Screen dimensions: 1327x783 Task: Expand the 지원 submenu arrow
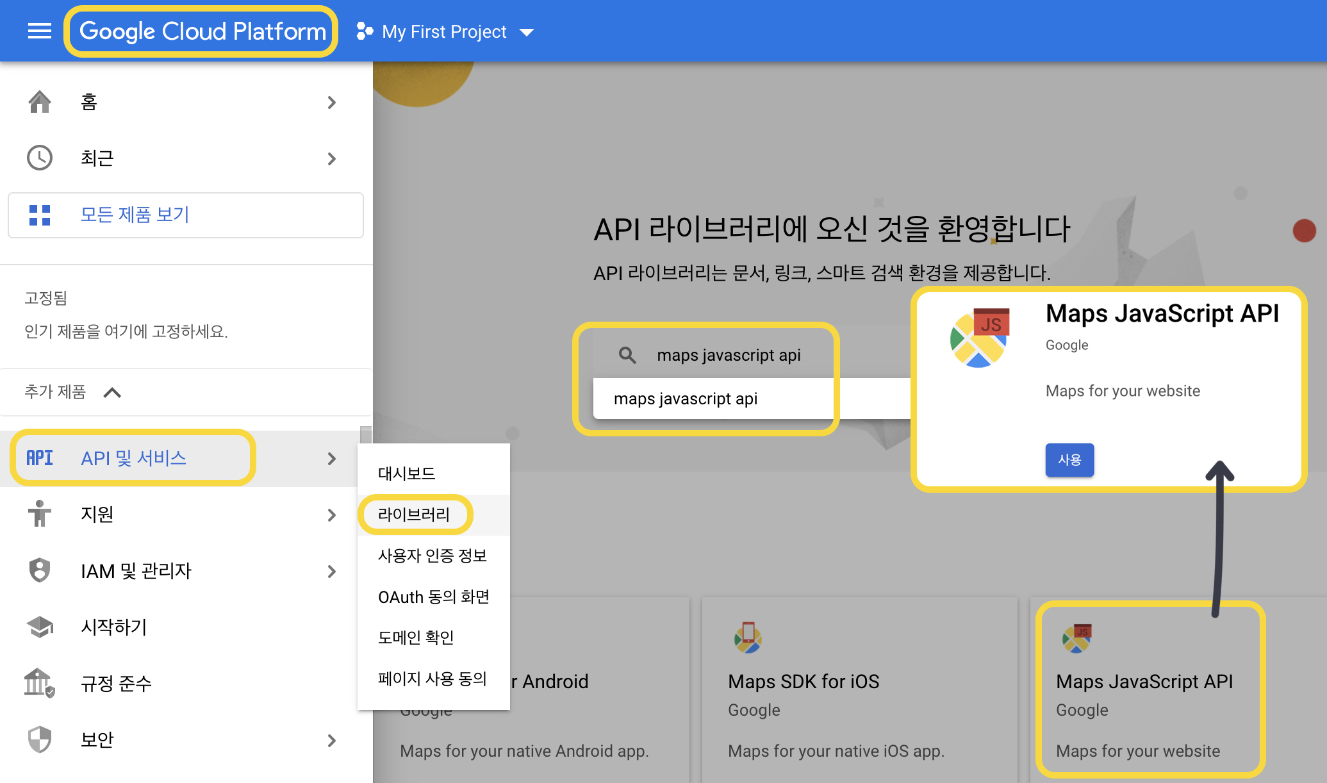pyautogui.click(x=331, y=515)
